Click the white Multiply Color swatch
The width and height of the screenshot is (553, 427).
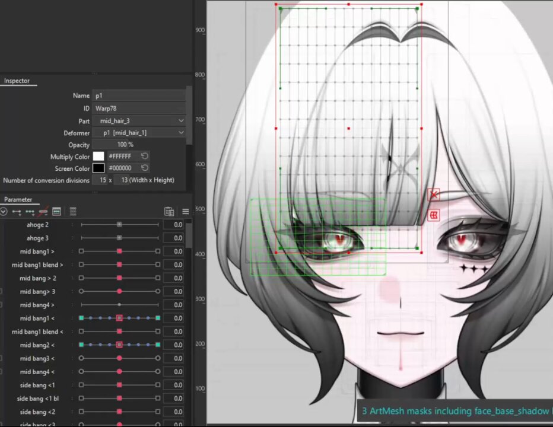point(98,156)
